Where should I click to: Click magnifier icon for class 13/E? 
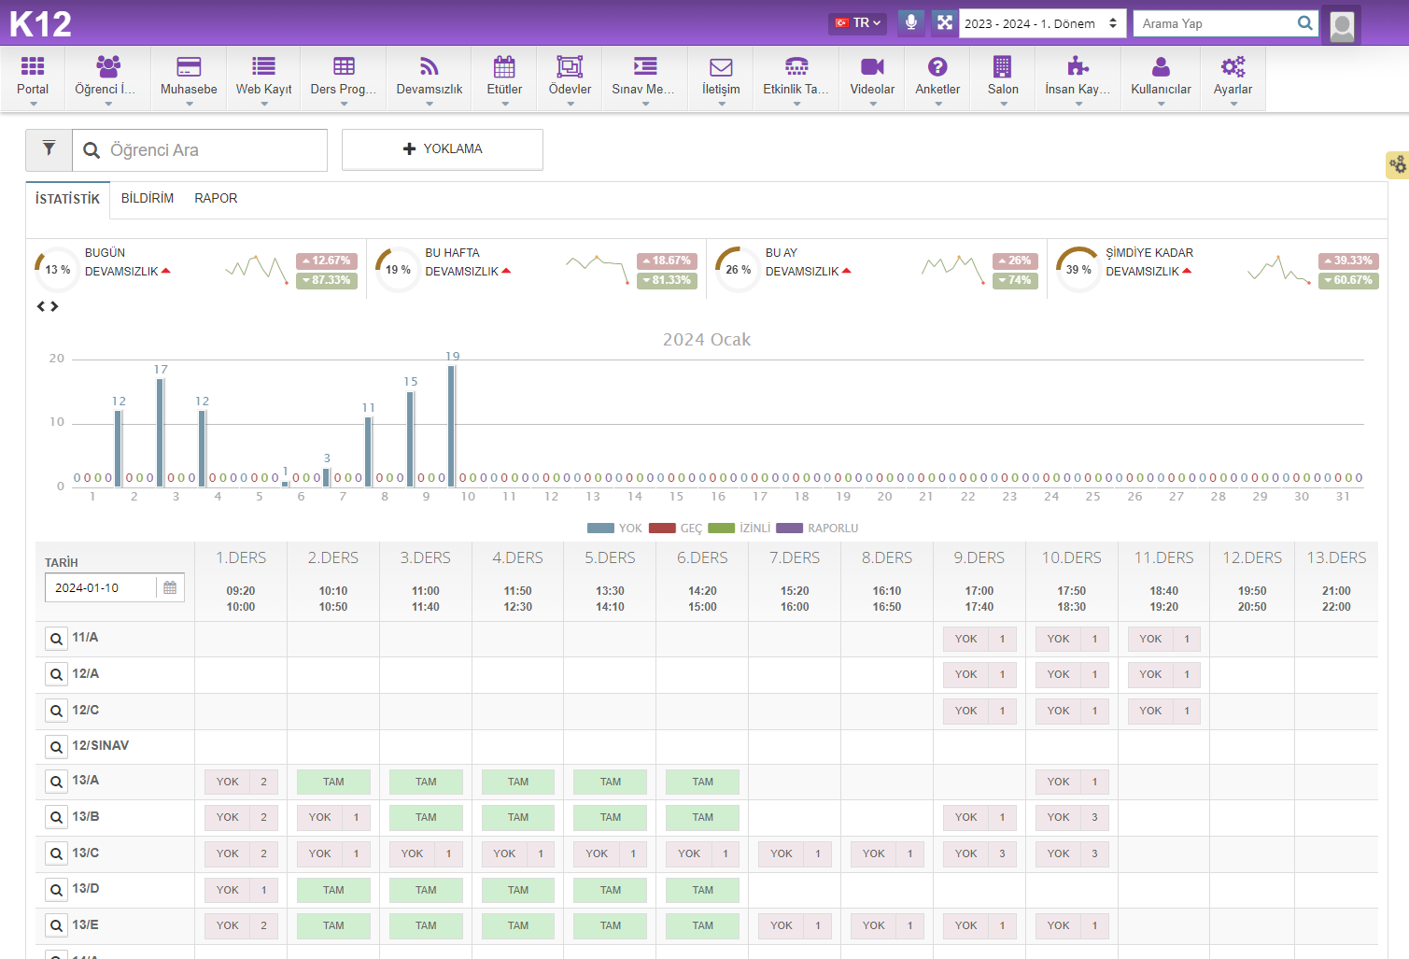coord(56,926)
